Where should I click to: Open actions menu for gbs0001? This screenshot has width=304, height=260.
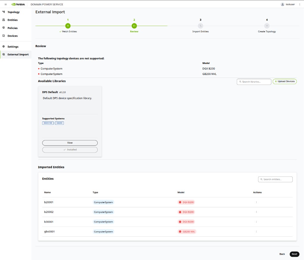tap(256, 232)
